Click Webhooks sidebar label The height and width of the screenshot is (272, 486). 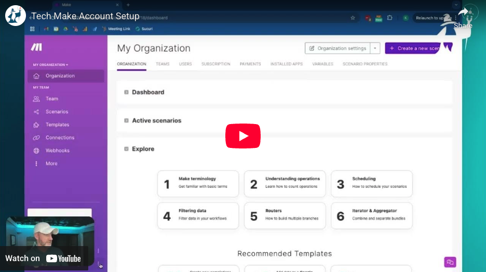57,151
